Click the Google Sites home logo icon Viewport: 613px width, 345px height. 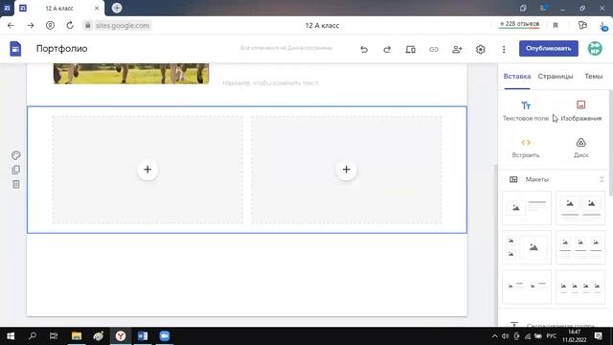(x=15, y=49)
